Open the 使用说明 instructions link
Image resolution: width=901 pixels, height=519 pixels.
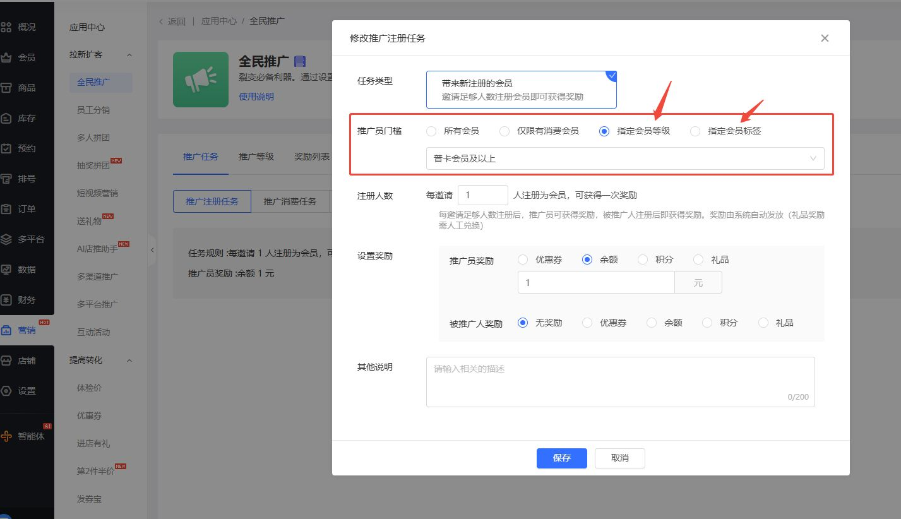[256, 96]
